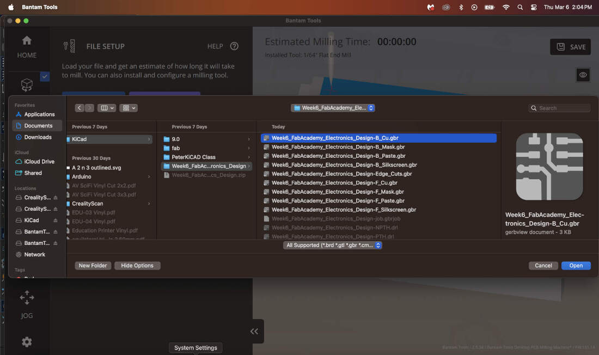Click the Now Playing menu bar icon
The image size is (599, 355).
pyautogui.click(x=474, y=7)
